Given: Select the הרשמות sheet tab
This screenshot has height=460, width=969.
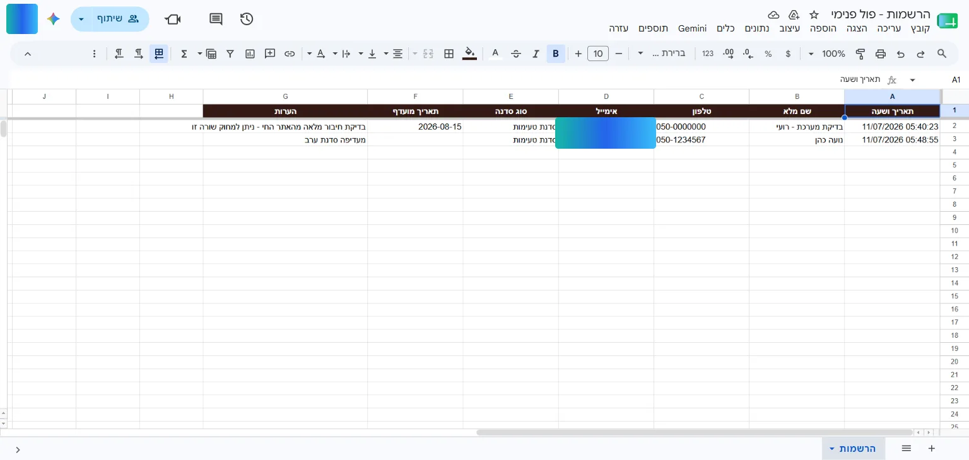Looking at the screenshot, I should 853,449.
